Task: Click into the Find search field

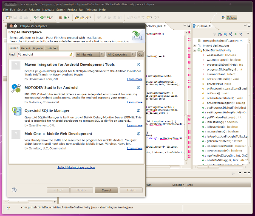Action: click(45, 54)
